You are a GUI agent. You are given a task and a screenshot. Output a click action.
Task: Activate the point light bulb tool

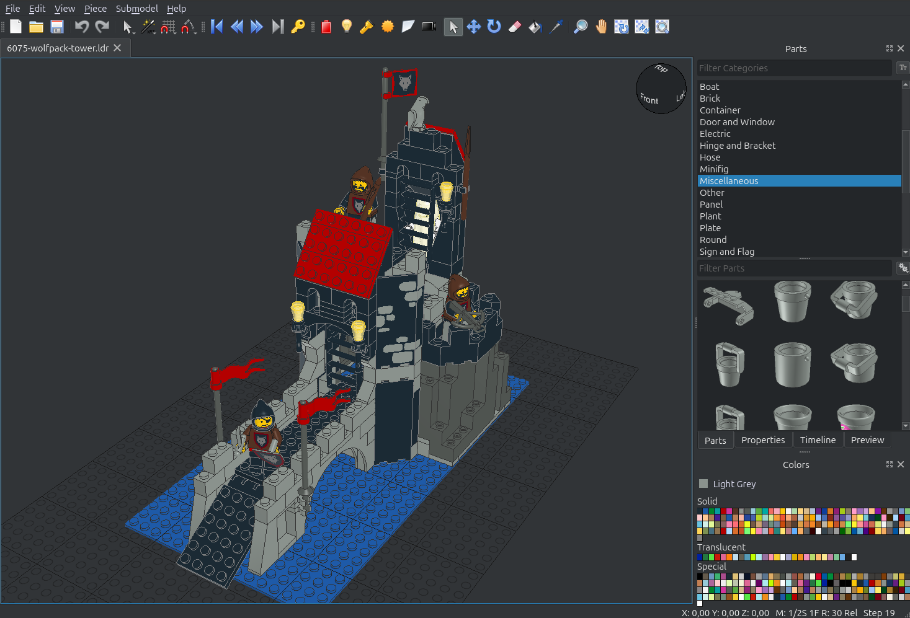click(x=347, y=27)
